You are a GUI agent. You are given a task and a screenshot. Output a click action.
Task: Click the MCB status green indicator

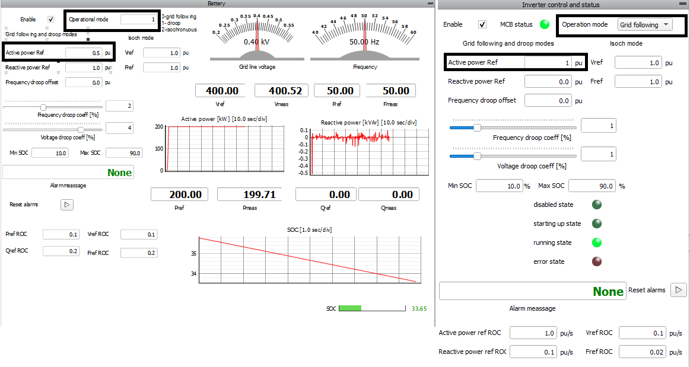coord(544,25)
